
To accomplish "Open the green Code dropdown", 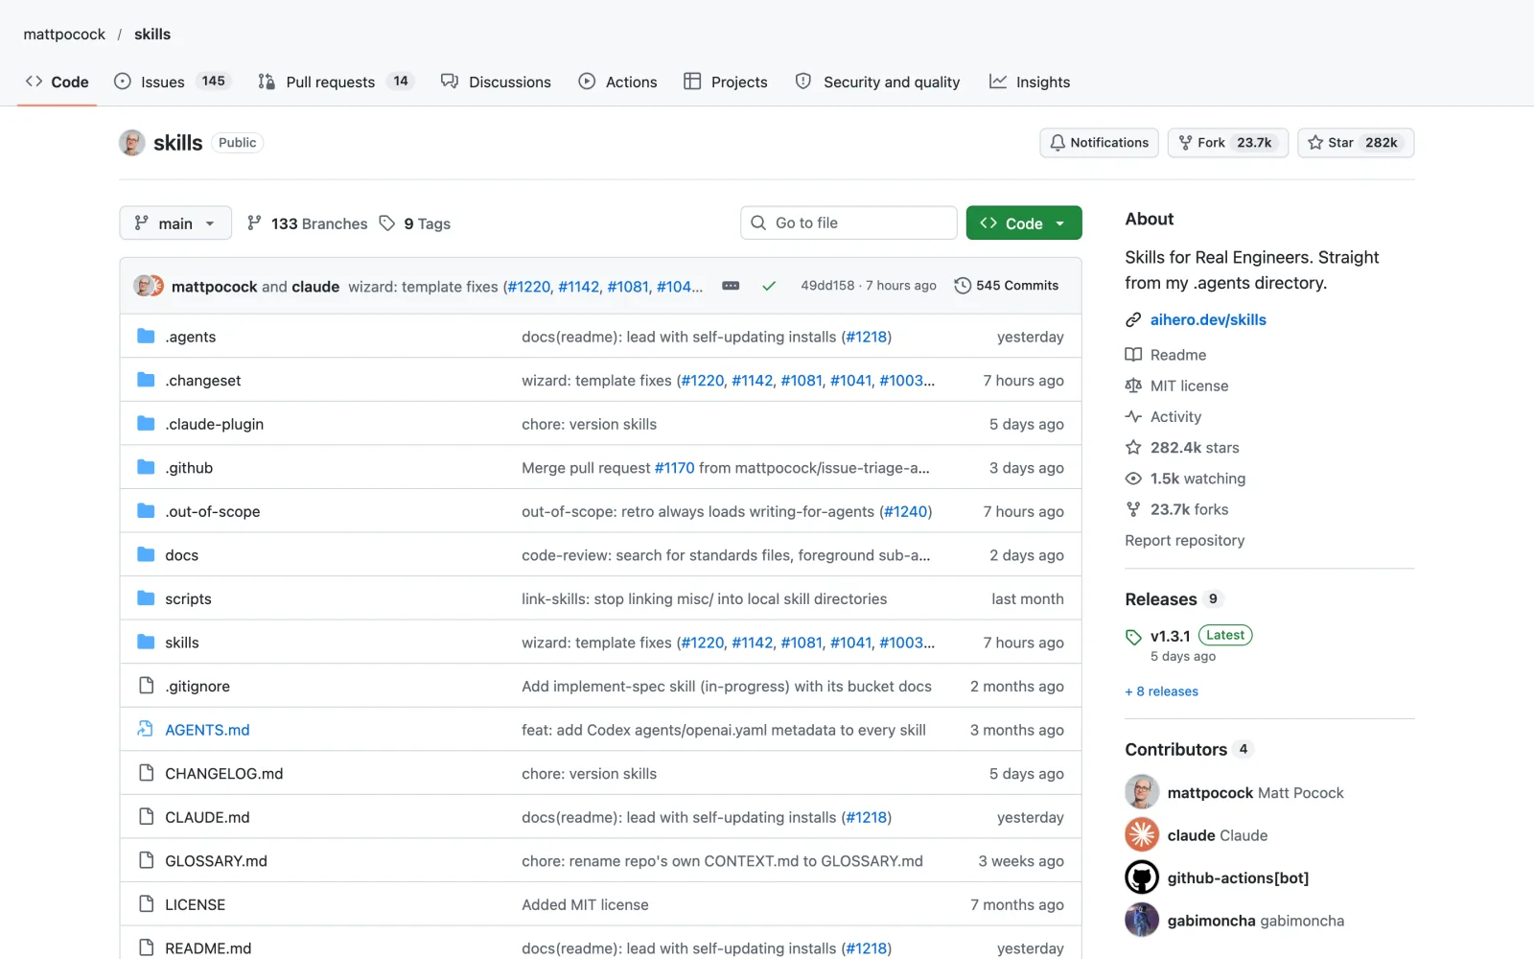I will pos(1024,222).
